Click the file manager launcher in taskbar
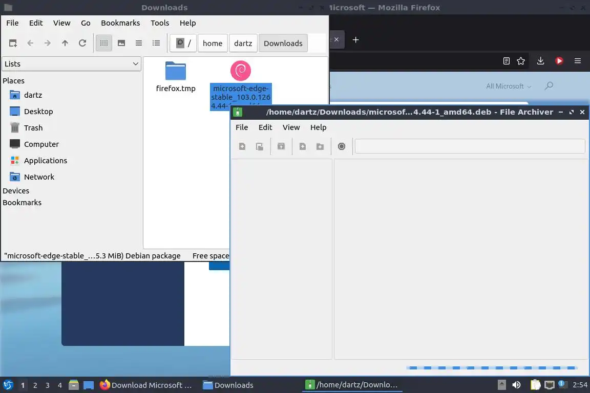Viewport: 590px width, 393px height. pos(74,385)
